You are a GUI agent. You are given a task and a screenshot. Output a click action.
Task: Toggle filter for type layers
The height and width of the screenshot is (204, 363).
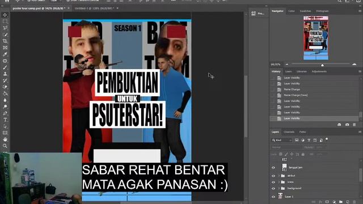(x=309, y=140)
